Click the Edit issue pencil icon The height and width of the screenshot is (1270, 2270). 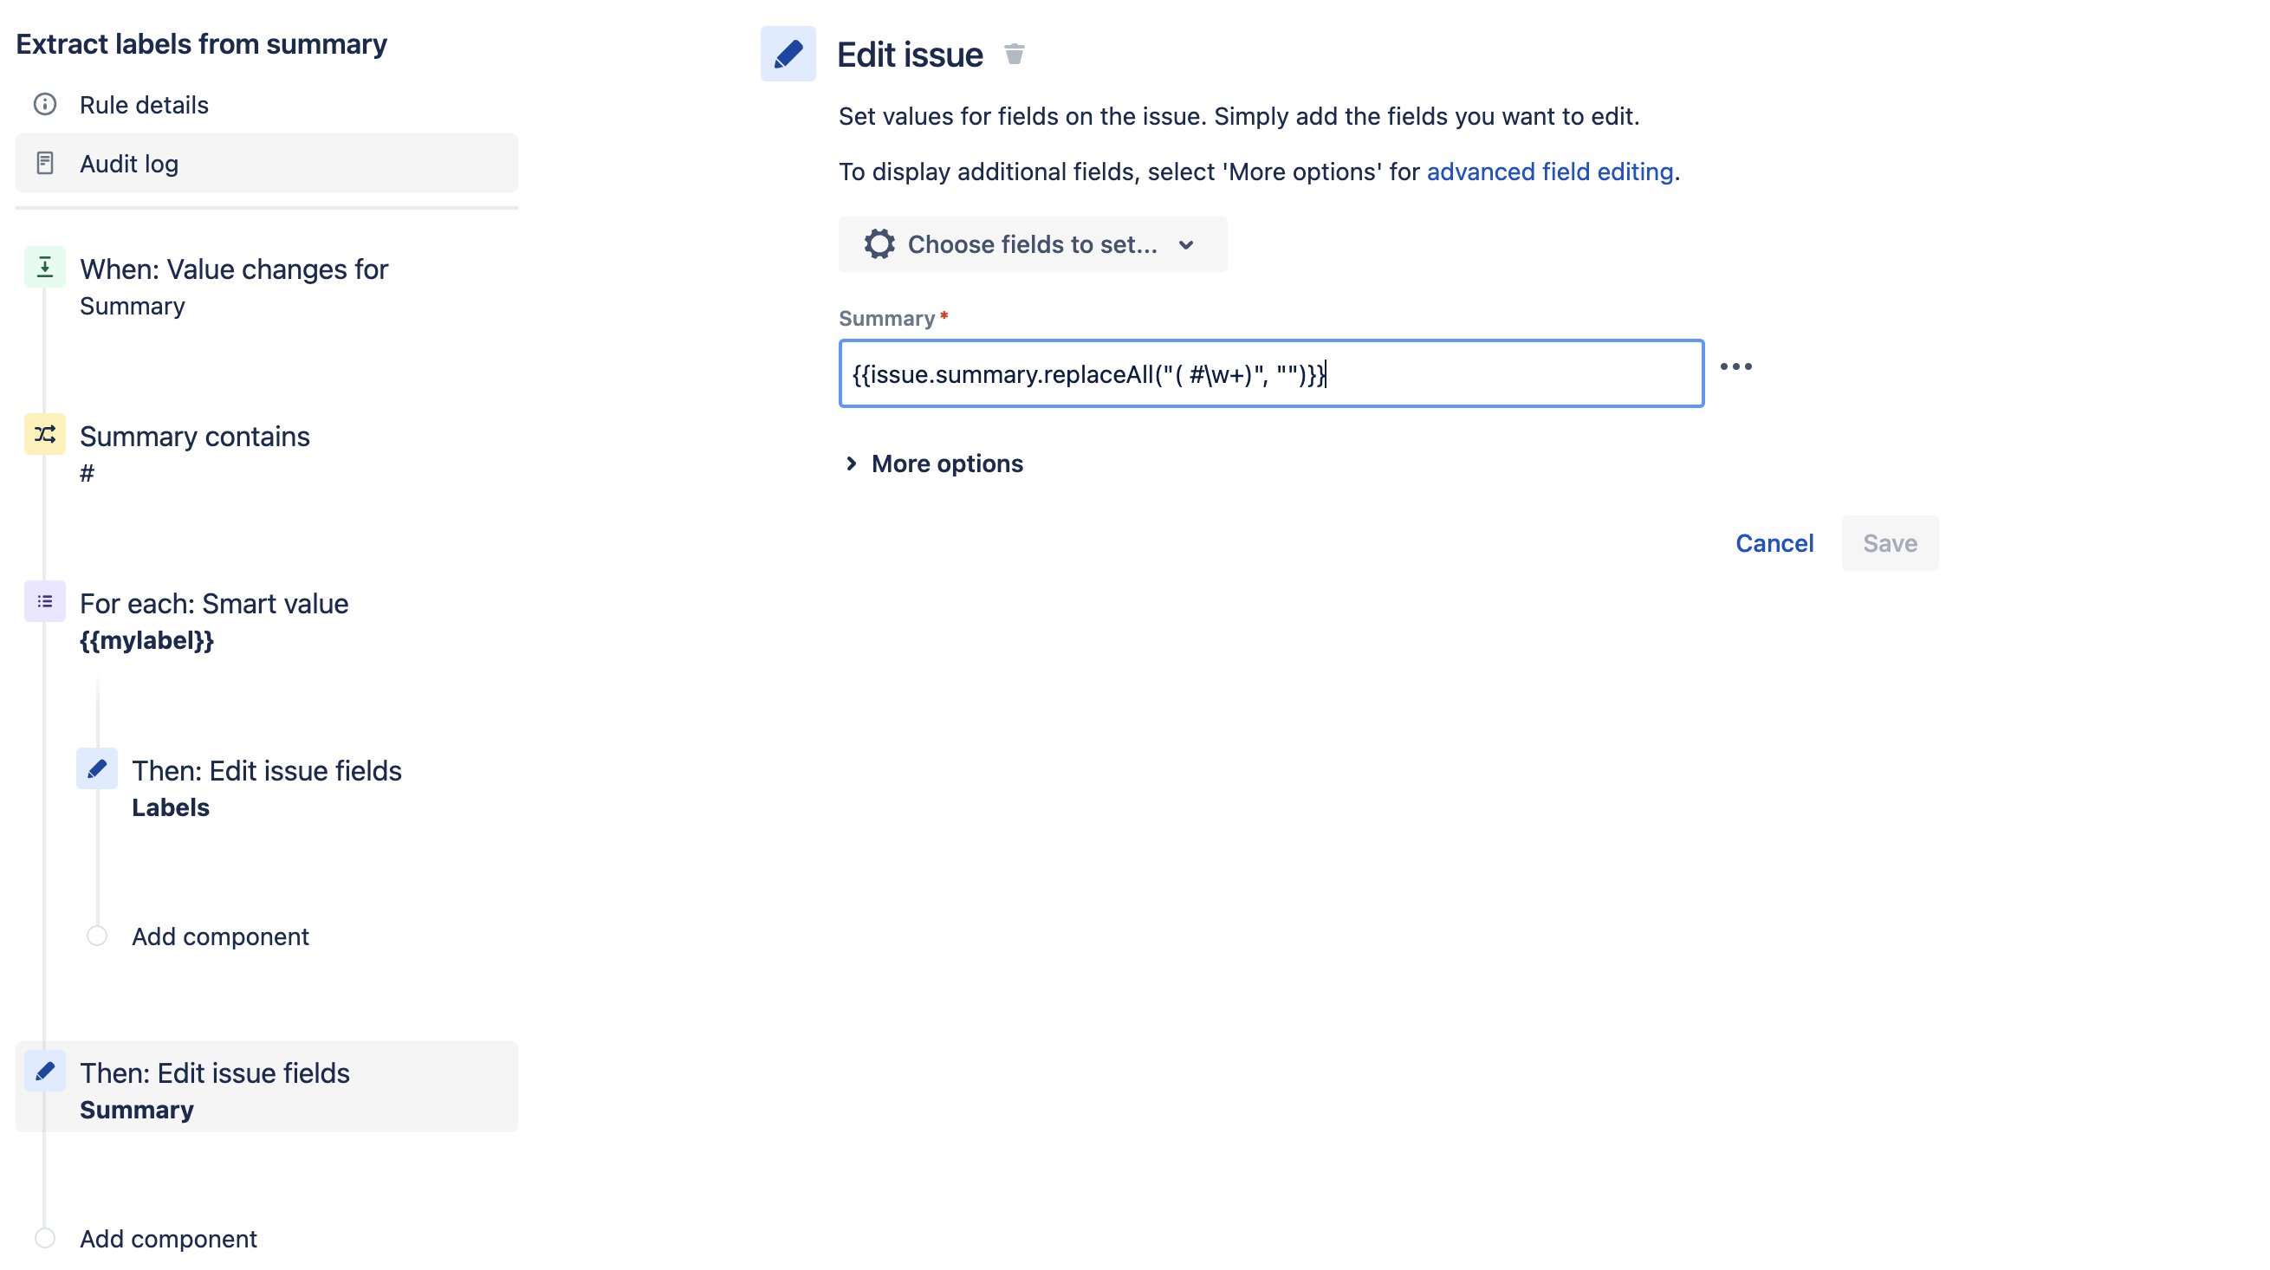[x=789, y=53]
